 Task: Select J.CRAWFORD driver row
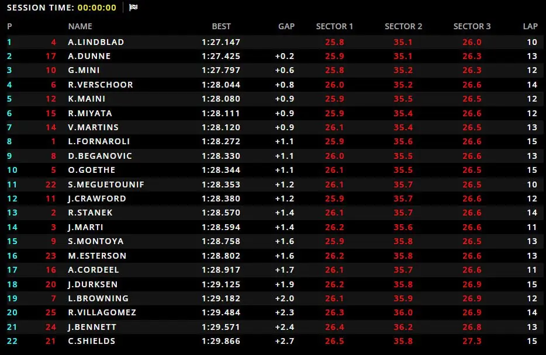[x=275, y=199]
